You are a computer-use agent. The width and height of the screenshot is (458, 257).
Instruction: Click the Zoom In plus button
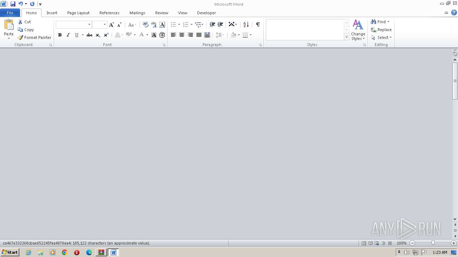click(x=454, y=243)
